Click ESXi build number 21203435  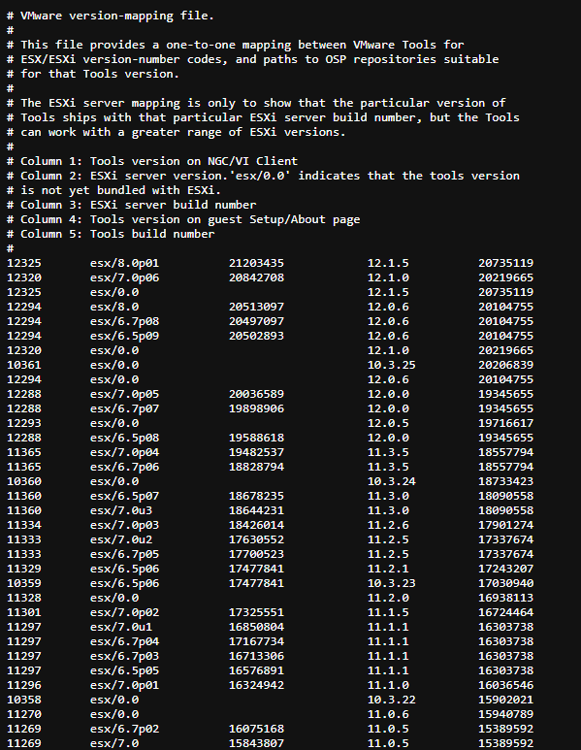256,263
